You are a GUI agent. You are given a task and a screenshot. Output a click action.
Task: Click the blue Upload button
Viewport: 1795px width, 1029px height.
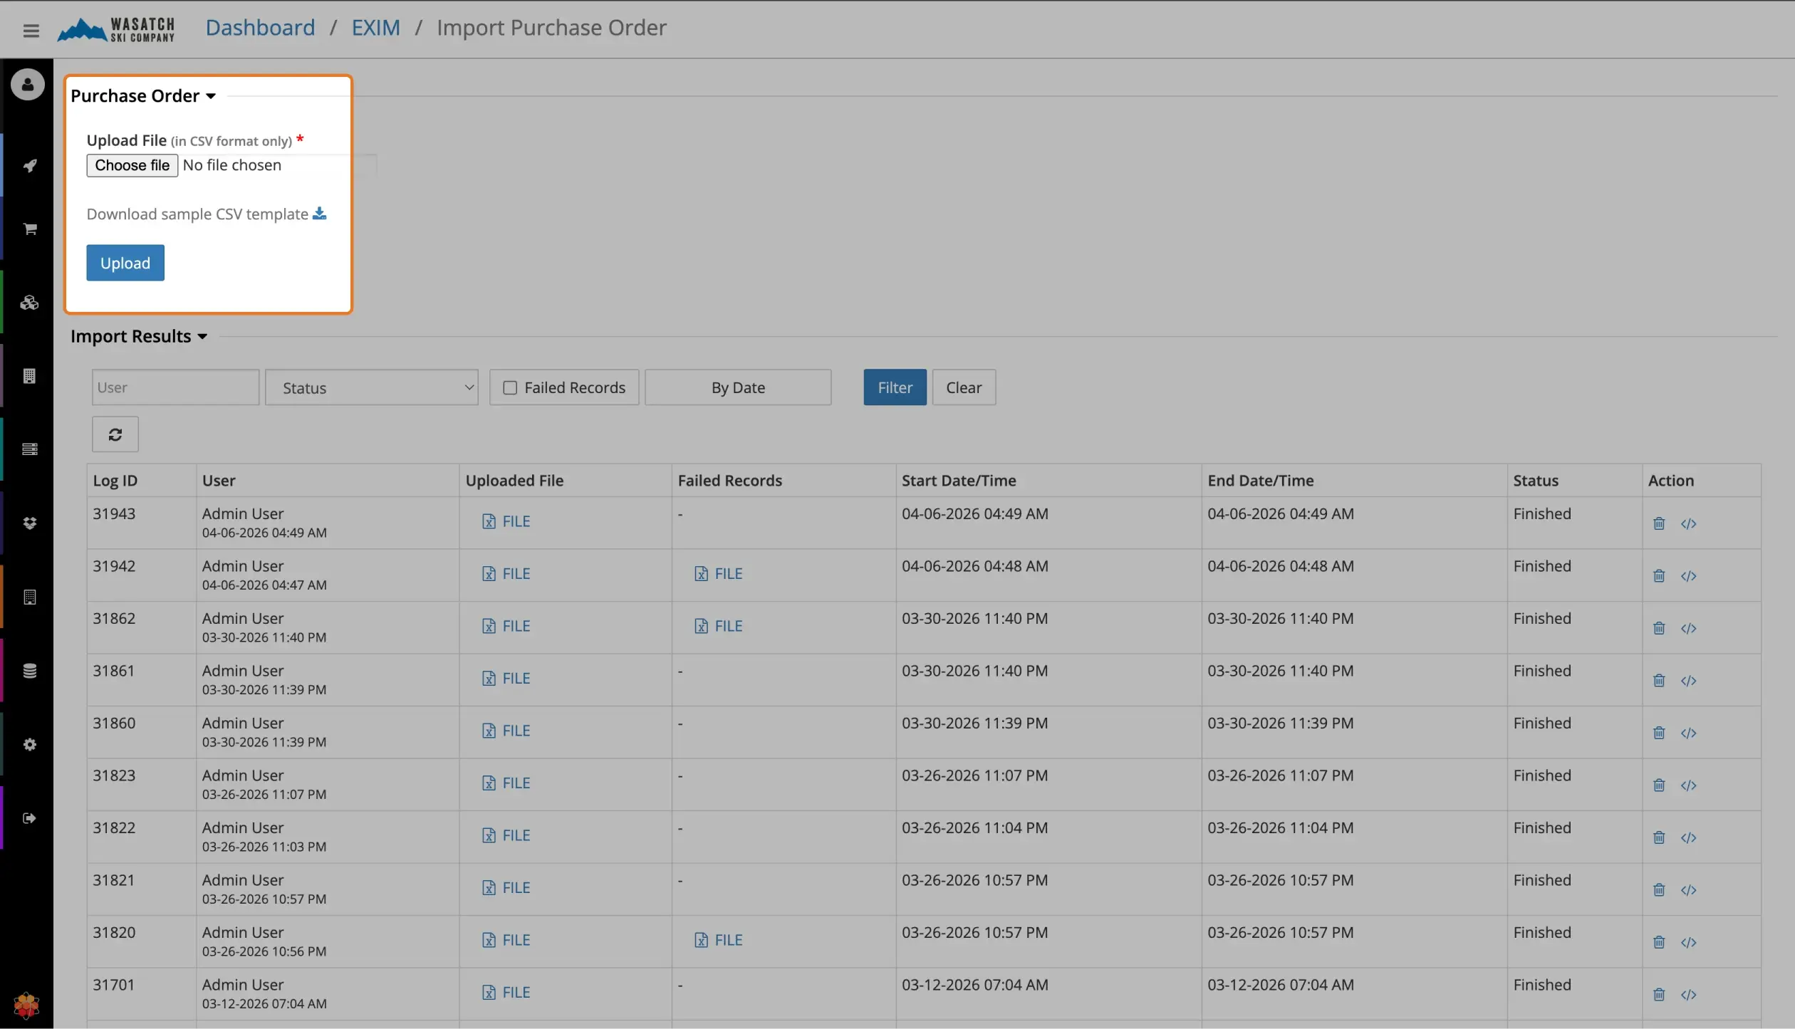(x=125, y=263)
